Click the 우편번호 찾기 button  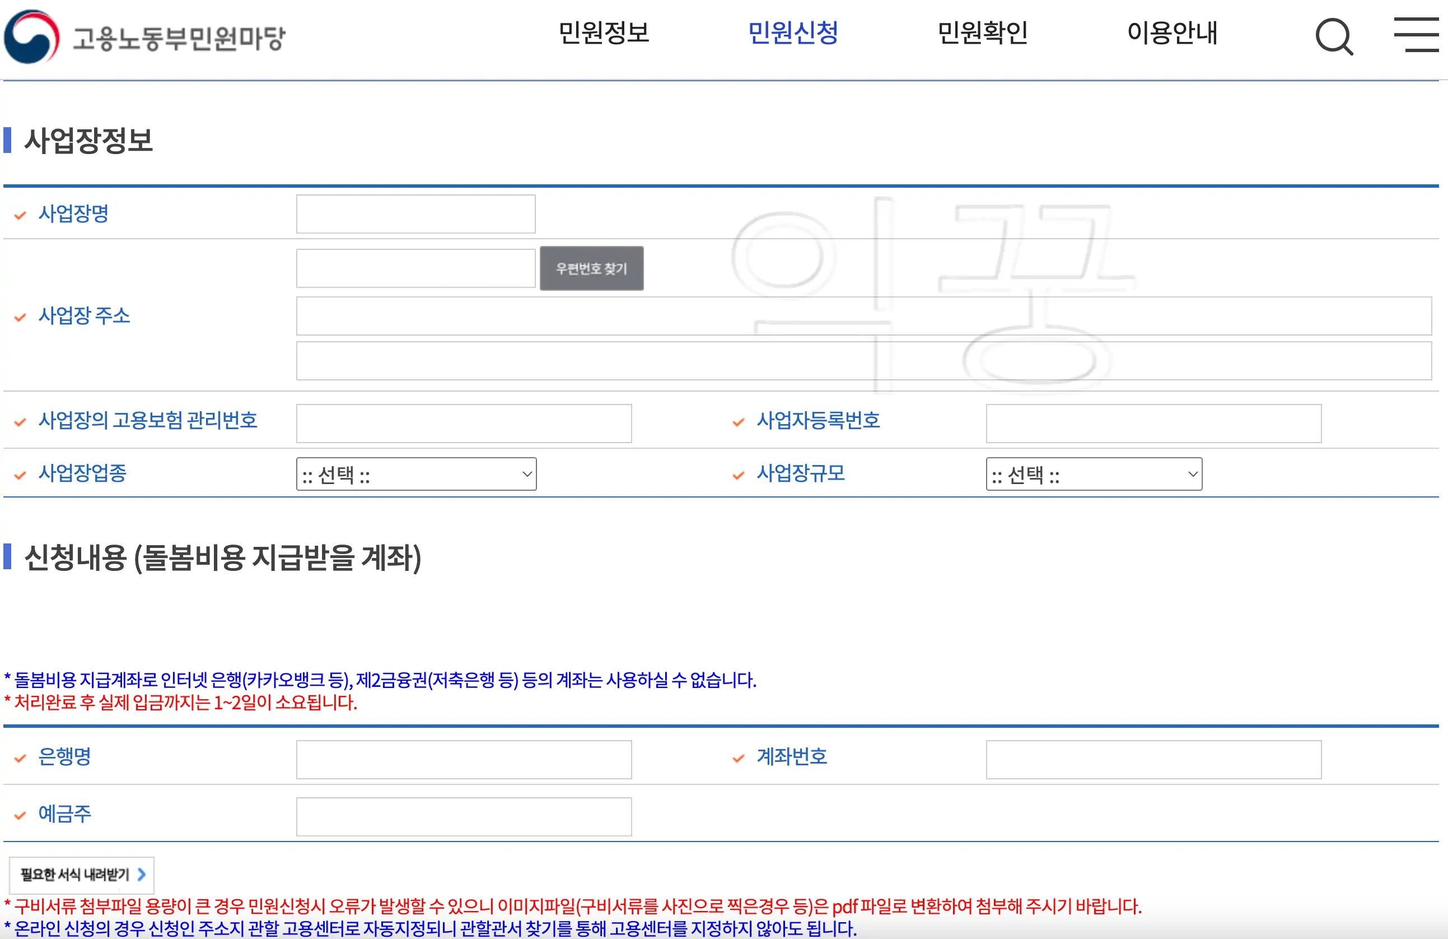pyautogui.click(x=591, y=268)
